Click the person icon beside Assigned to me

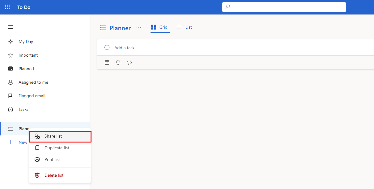pos(11,82)
